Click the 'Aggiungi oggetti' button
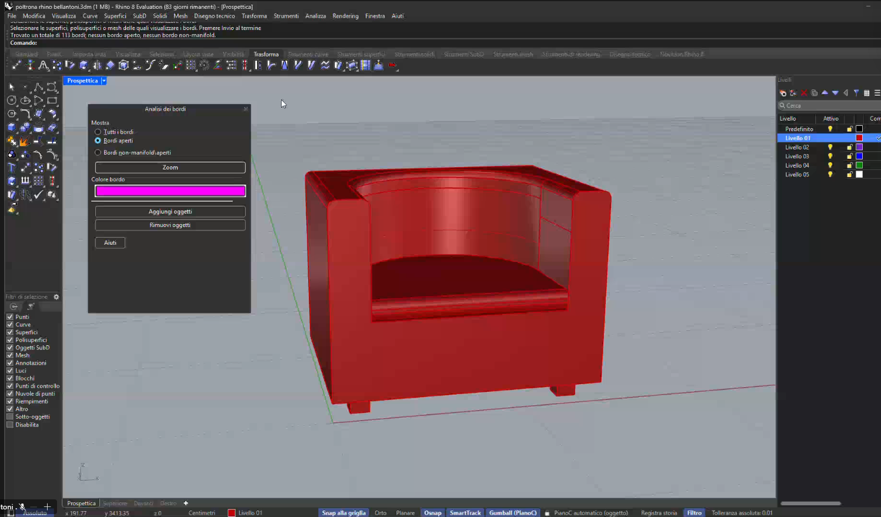Image resolution: width=881 pixels, height=517 pixels. (x=170, y=212)
